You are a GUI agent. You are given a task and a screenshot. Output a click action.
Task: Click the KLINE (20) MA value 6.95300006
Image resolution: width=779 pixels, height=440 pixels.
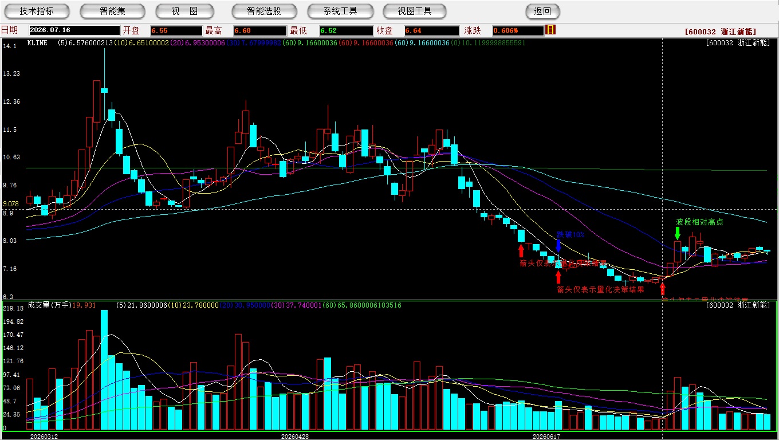click(204, 43)
